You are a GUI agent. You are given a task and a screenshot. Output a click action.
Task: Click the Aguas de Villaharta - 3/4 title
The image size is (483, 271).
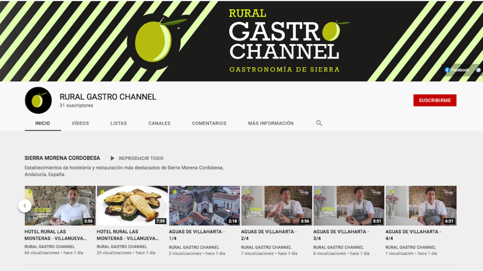pos(341,235)
